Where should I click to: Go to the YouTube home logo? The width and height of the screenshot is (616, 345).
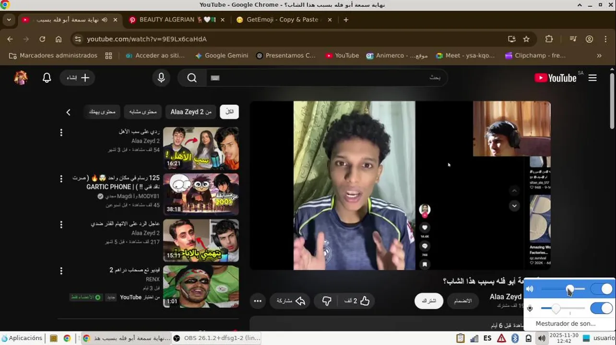click(x=555, y=78)
